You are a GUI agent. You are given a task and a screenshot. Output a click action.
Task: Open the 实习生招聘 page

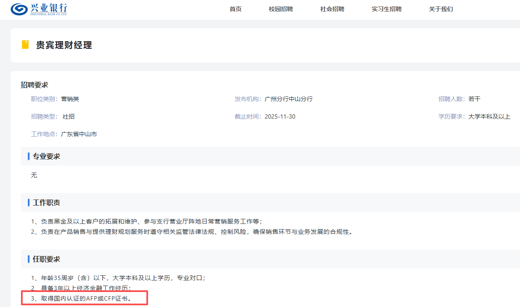(386, 9)
